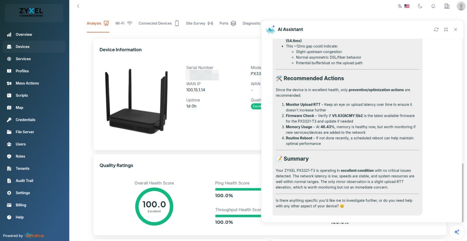The width and height of the screenshot is (467, 241).
Task: Click the router device image
Action: click(x=136, y=102)
